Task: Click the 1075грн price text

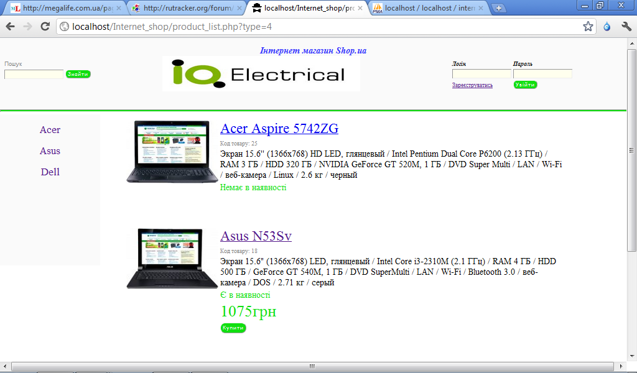Action: (248, 311)
